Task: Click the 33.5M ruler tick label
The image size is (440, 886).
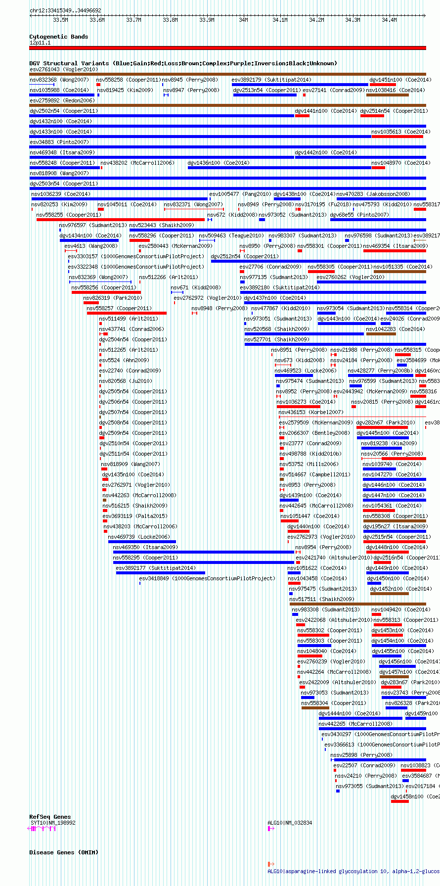Action: coord(60,20)
